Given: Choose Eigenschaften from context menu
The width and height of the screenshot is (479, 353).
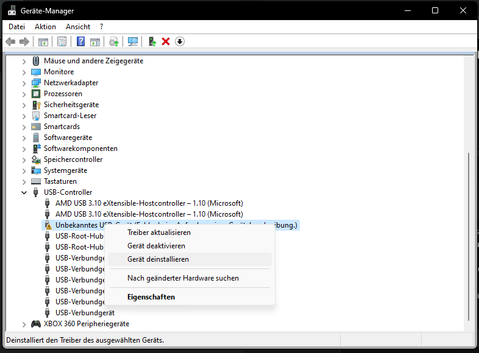Looking at the screenshot, I should point(190,297).
